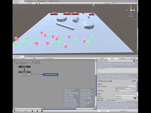Click the scene search field

click(x=124, y=3)
